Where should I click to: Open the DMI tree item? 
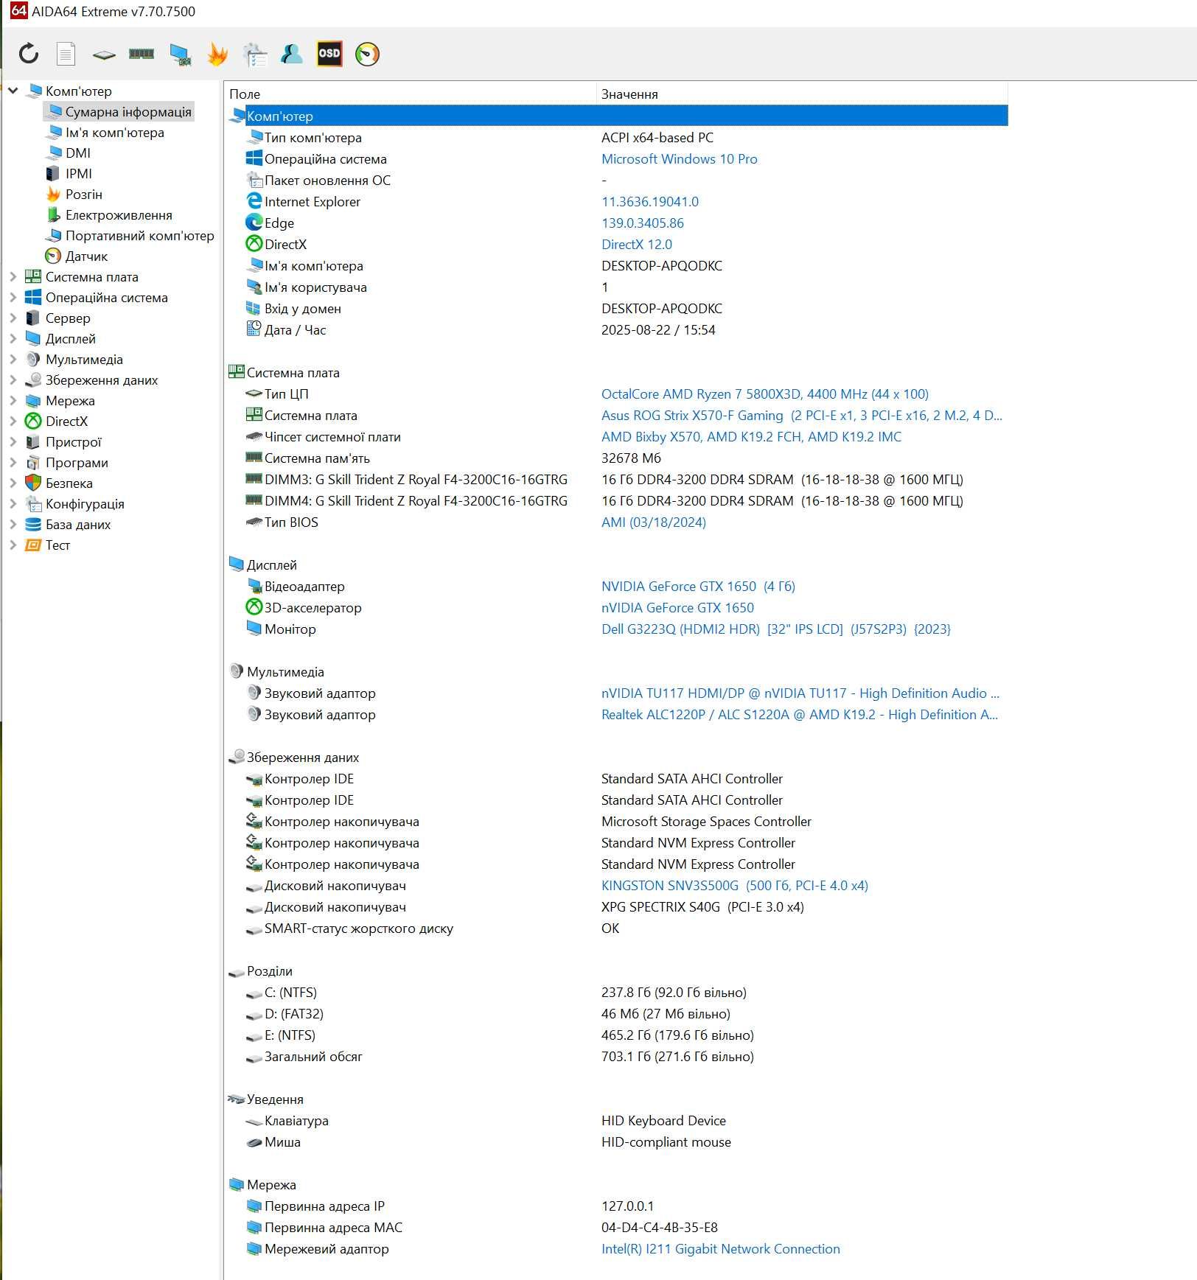click(77, 153)
